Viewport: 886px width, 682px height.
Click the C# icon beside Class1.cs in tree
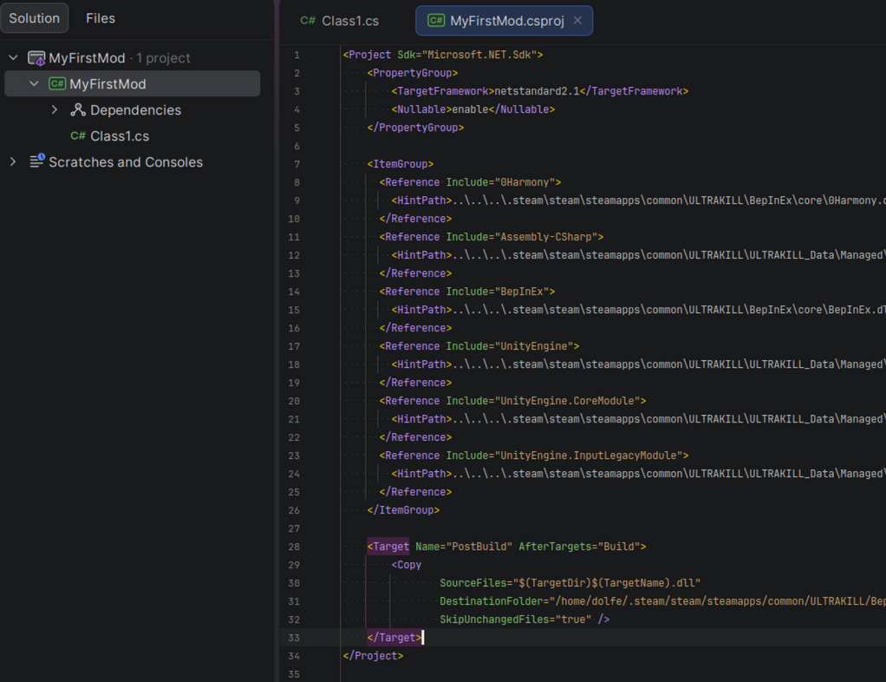point(78,136)
